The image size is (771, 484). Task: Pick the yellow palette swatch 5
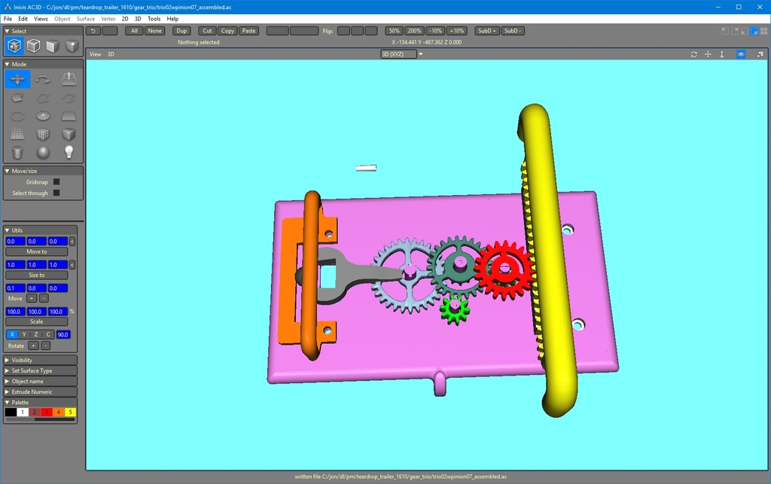(x=70, y=412)
